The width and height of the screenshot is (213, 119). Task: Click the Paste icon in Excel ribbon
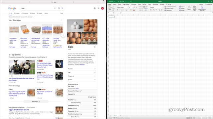[110, 8]
